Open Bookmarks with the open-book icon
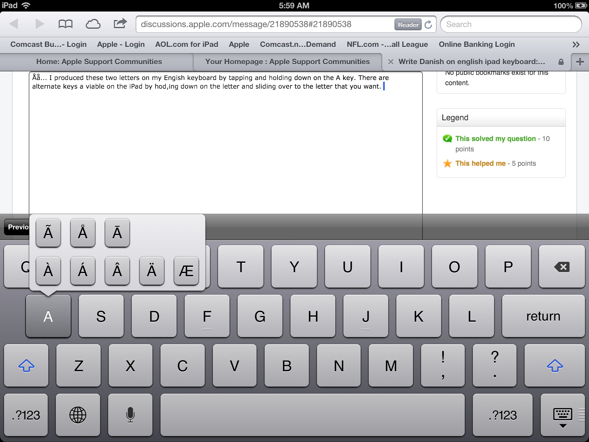Image resolution: width=589 pixels, height=442 pixels. tap(66, 24)
